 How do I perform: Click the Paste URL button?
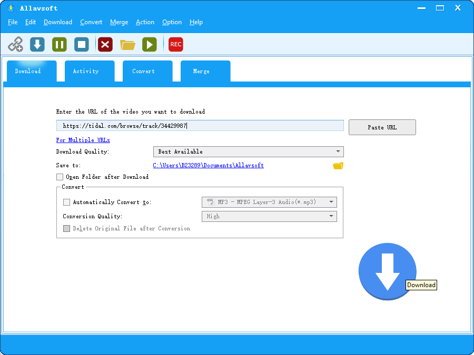point(382,127)
